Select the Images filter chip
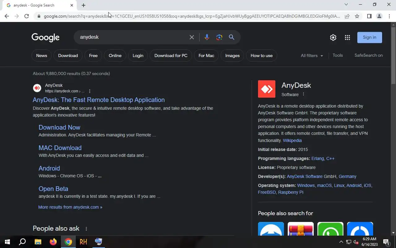 pos(232,55)
